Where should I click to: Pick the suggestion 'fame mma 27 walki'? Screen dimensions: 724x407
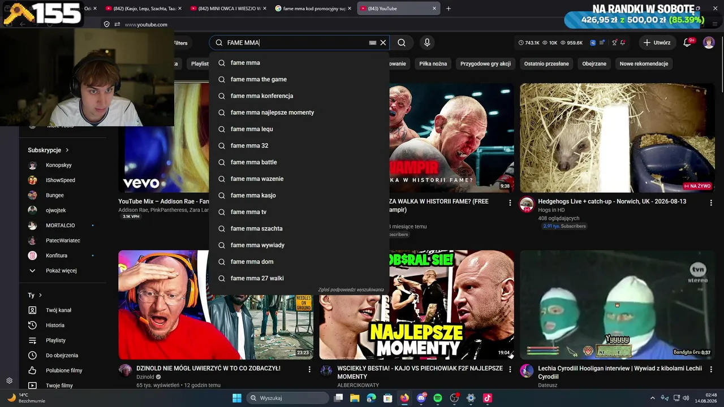[299, 278]
